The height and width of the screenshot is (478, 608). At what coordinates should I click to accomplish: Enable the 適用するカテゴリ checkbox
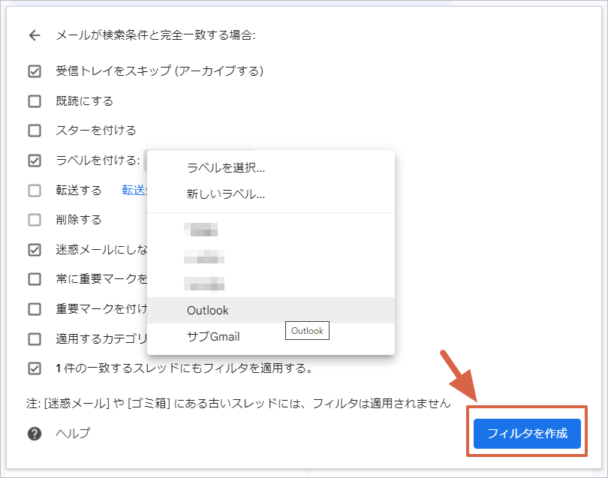34,338
